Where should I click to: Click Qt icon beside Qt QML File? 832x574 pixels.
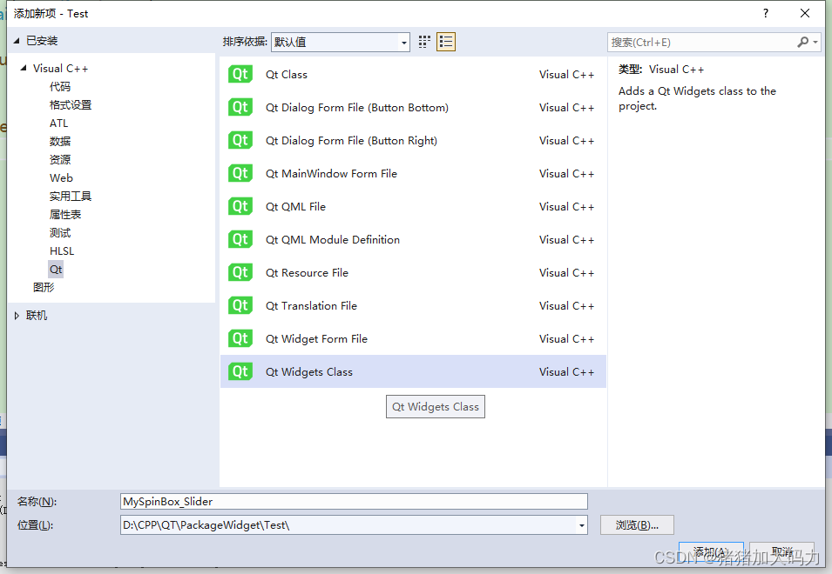click(240, 206)
